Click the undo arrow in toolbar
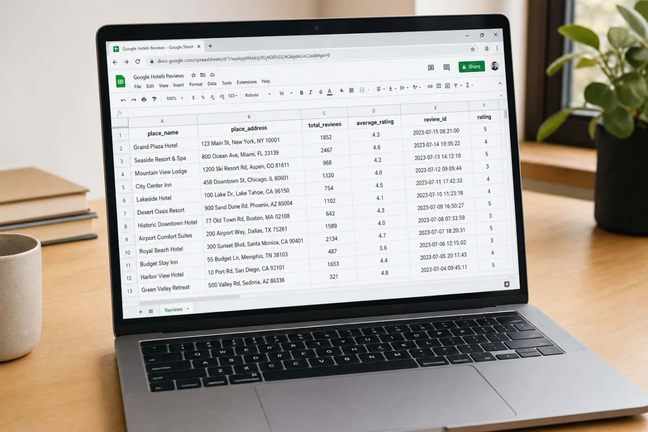This screenshot has width=648, height=432. coord(123,100)
